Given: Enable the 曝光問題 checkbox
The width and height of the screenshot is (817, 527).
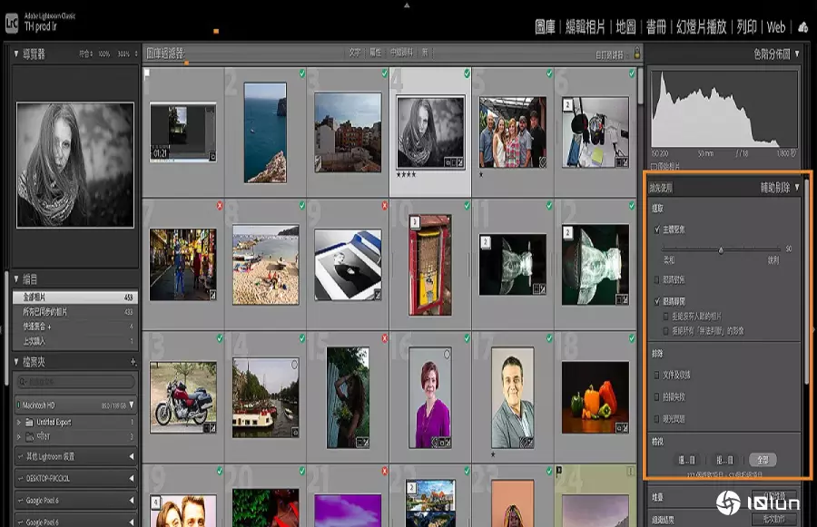Looking at the screenshot, I should [x=657, y=419].
